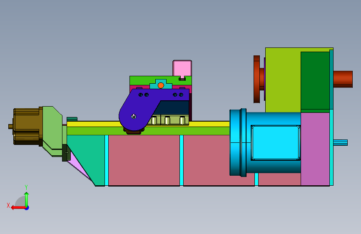The height and width of the screenshot is (234, 361).
Task: Select the orange-red output shaft on the right
Action: coord(343,79)
